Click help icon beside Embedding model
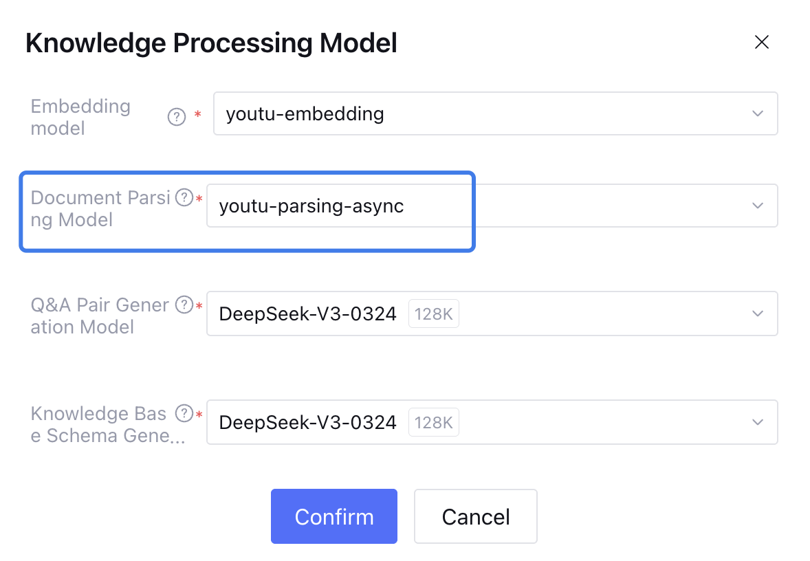 point(177,118)
